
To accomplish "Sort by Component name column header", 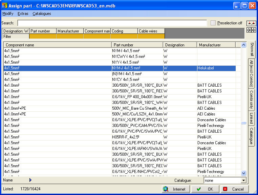I will (x=58, y=45).
